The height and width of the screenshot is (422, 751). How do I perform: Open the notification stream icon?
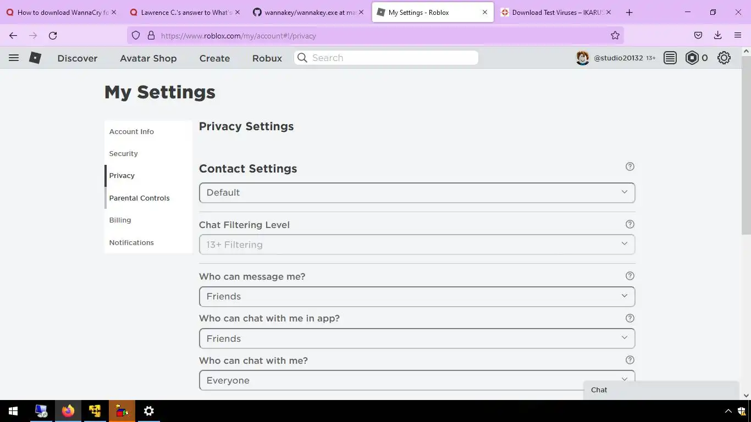click(670, 58)
